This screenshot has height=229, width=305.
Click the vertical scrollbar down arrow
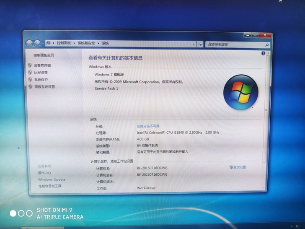(263, 188)
